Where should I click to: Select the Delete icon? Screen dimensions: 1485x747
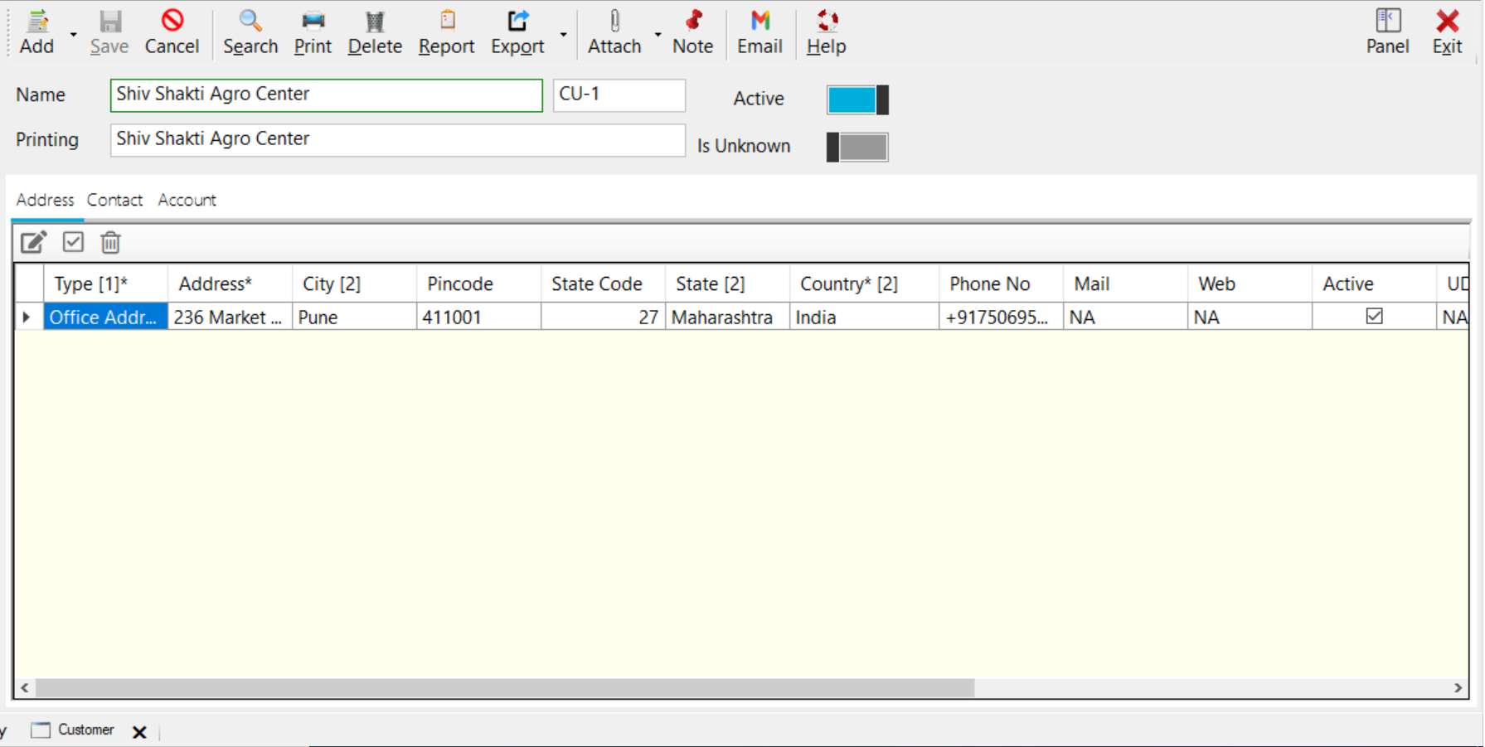(x=374, y=32)
